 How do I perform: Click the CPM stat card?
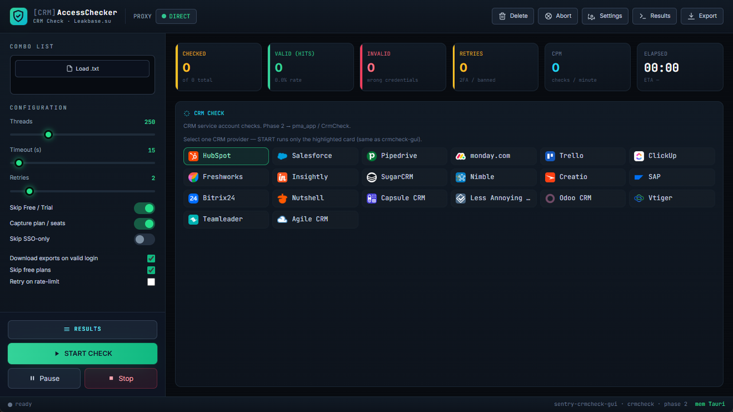coord(588,67)
